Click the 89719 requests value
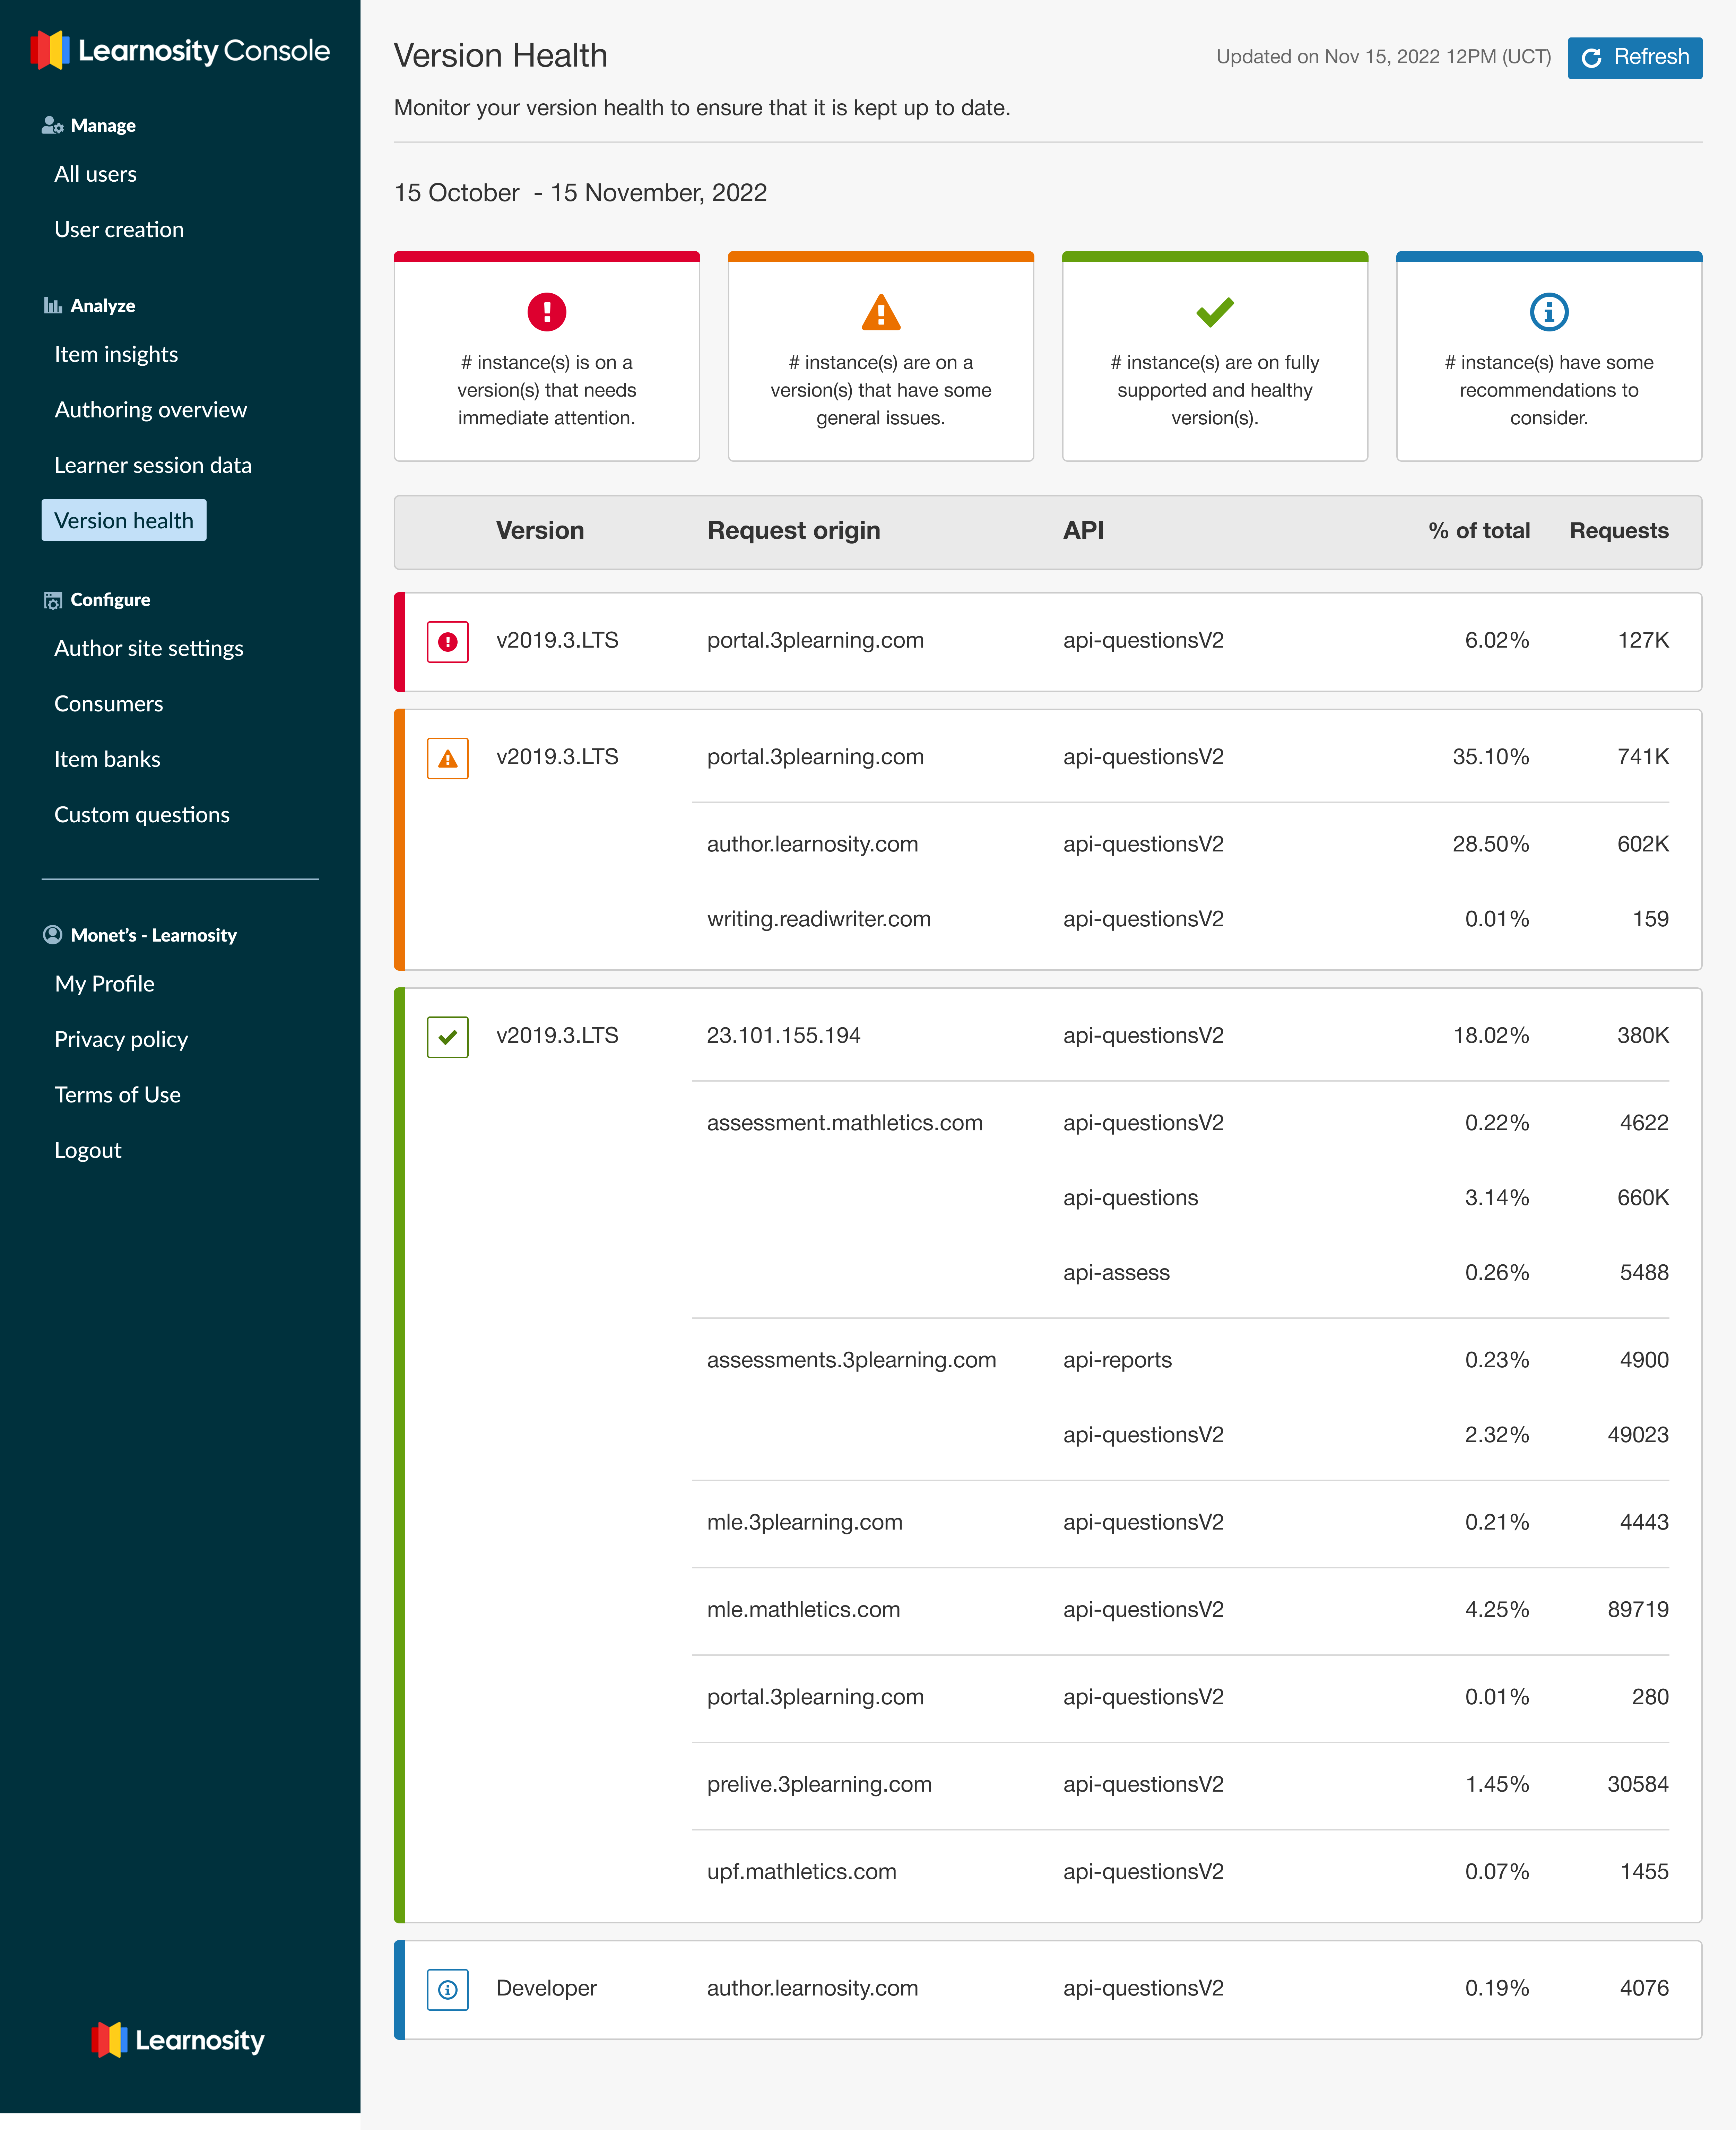1736x2130 pixels. tap(1638, 1610)
